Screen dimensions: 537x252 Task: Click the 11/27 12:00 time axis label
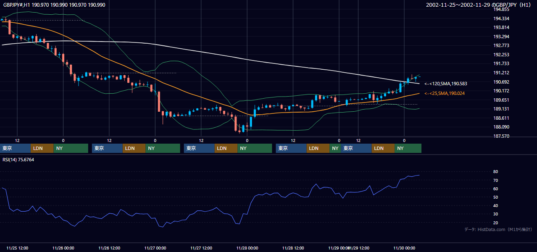coord(201,248)
